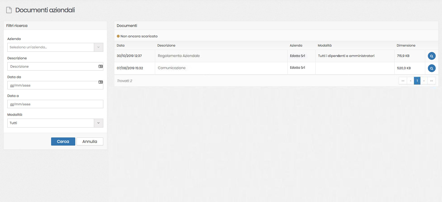442x202 pixels.
Task: Go to previous page of results
Action: (x=410, y=81)
